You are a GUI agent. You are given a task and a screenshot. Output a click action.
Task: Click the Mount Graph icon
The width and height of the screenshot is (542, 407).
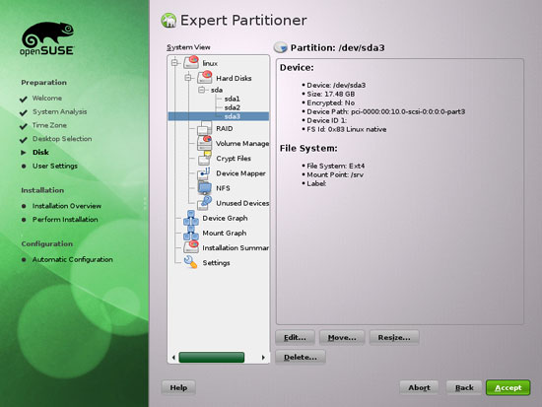[191, 233]
